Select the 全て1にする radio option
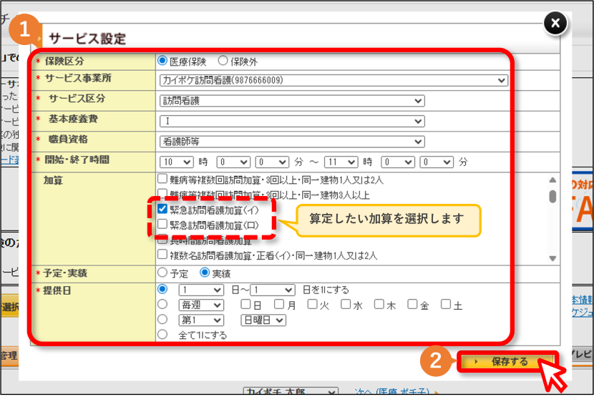Screen dimensions: 594x402 click(162, 335)
